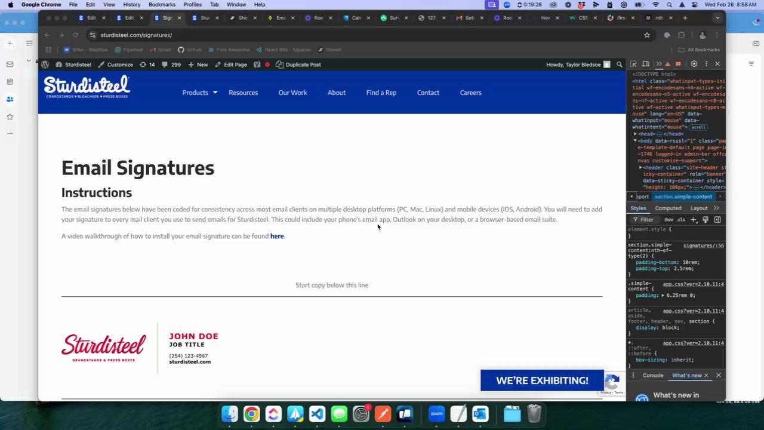Show more Styles pane tabs chevron
The image size is (764, 430).
click(x=716, y=208)
